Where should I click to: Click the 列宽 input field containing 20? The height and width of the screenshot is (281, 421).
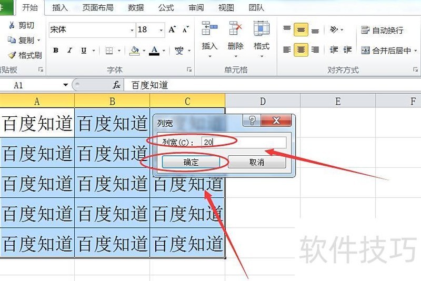244,142
